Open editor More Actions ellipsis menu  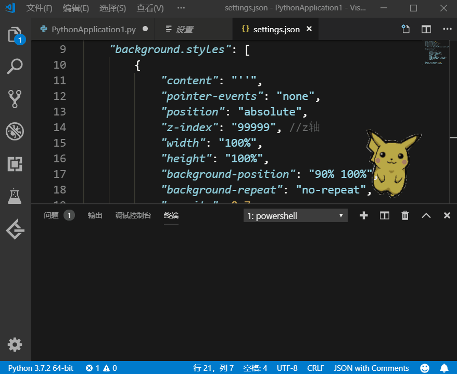click(x=447, y=30)
